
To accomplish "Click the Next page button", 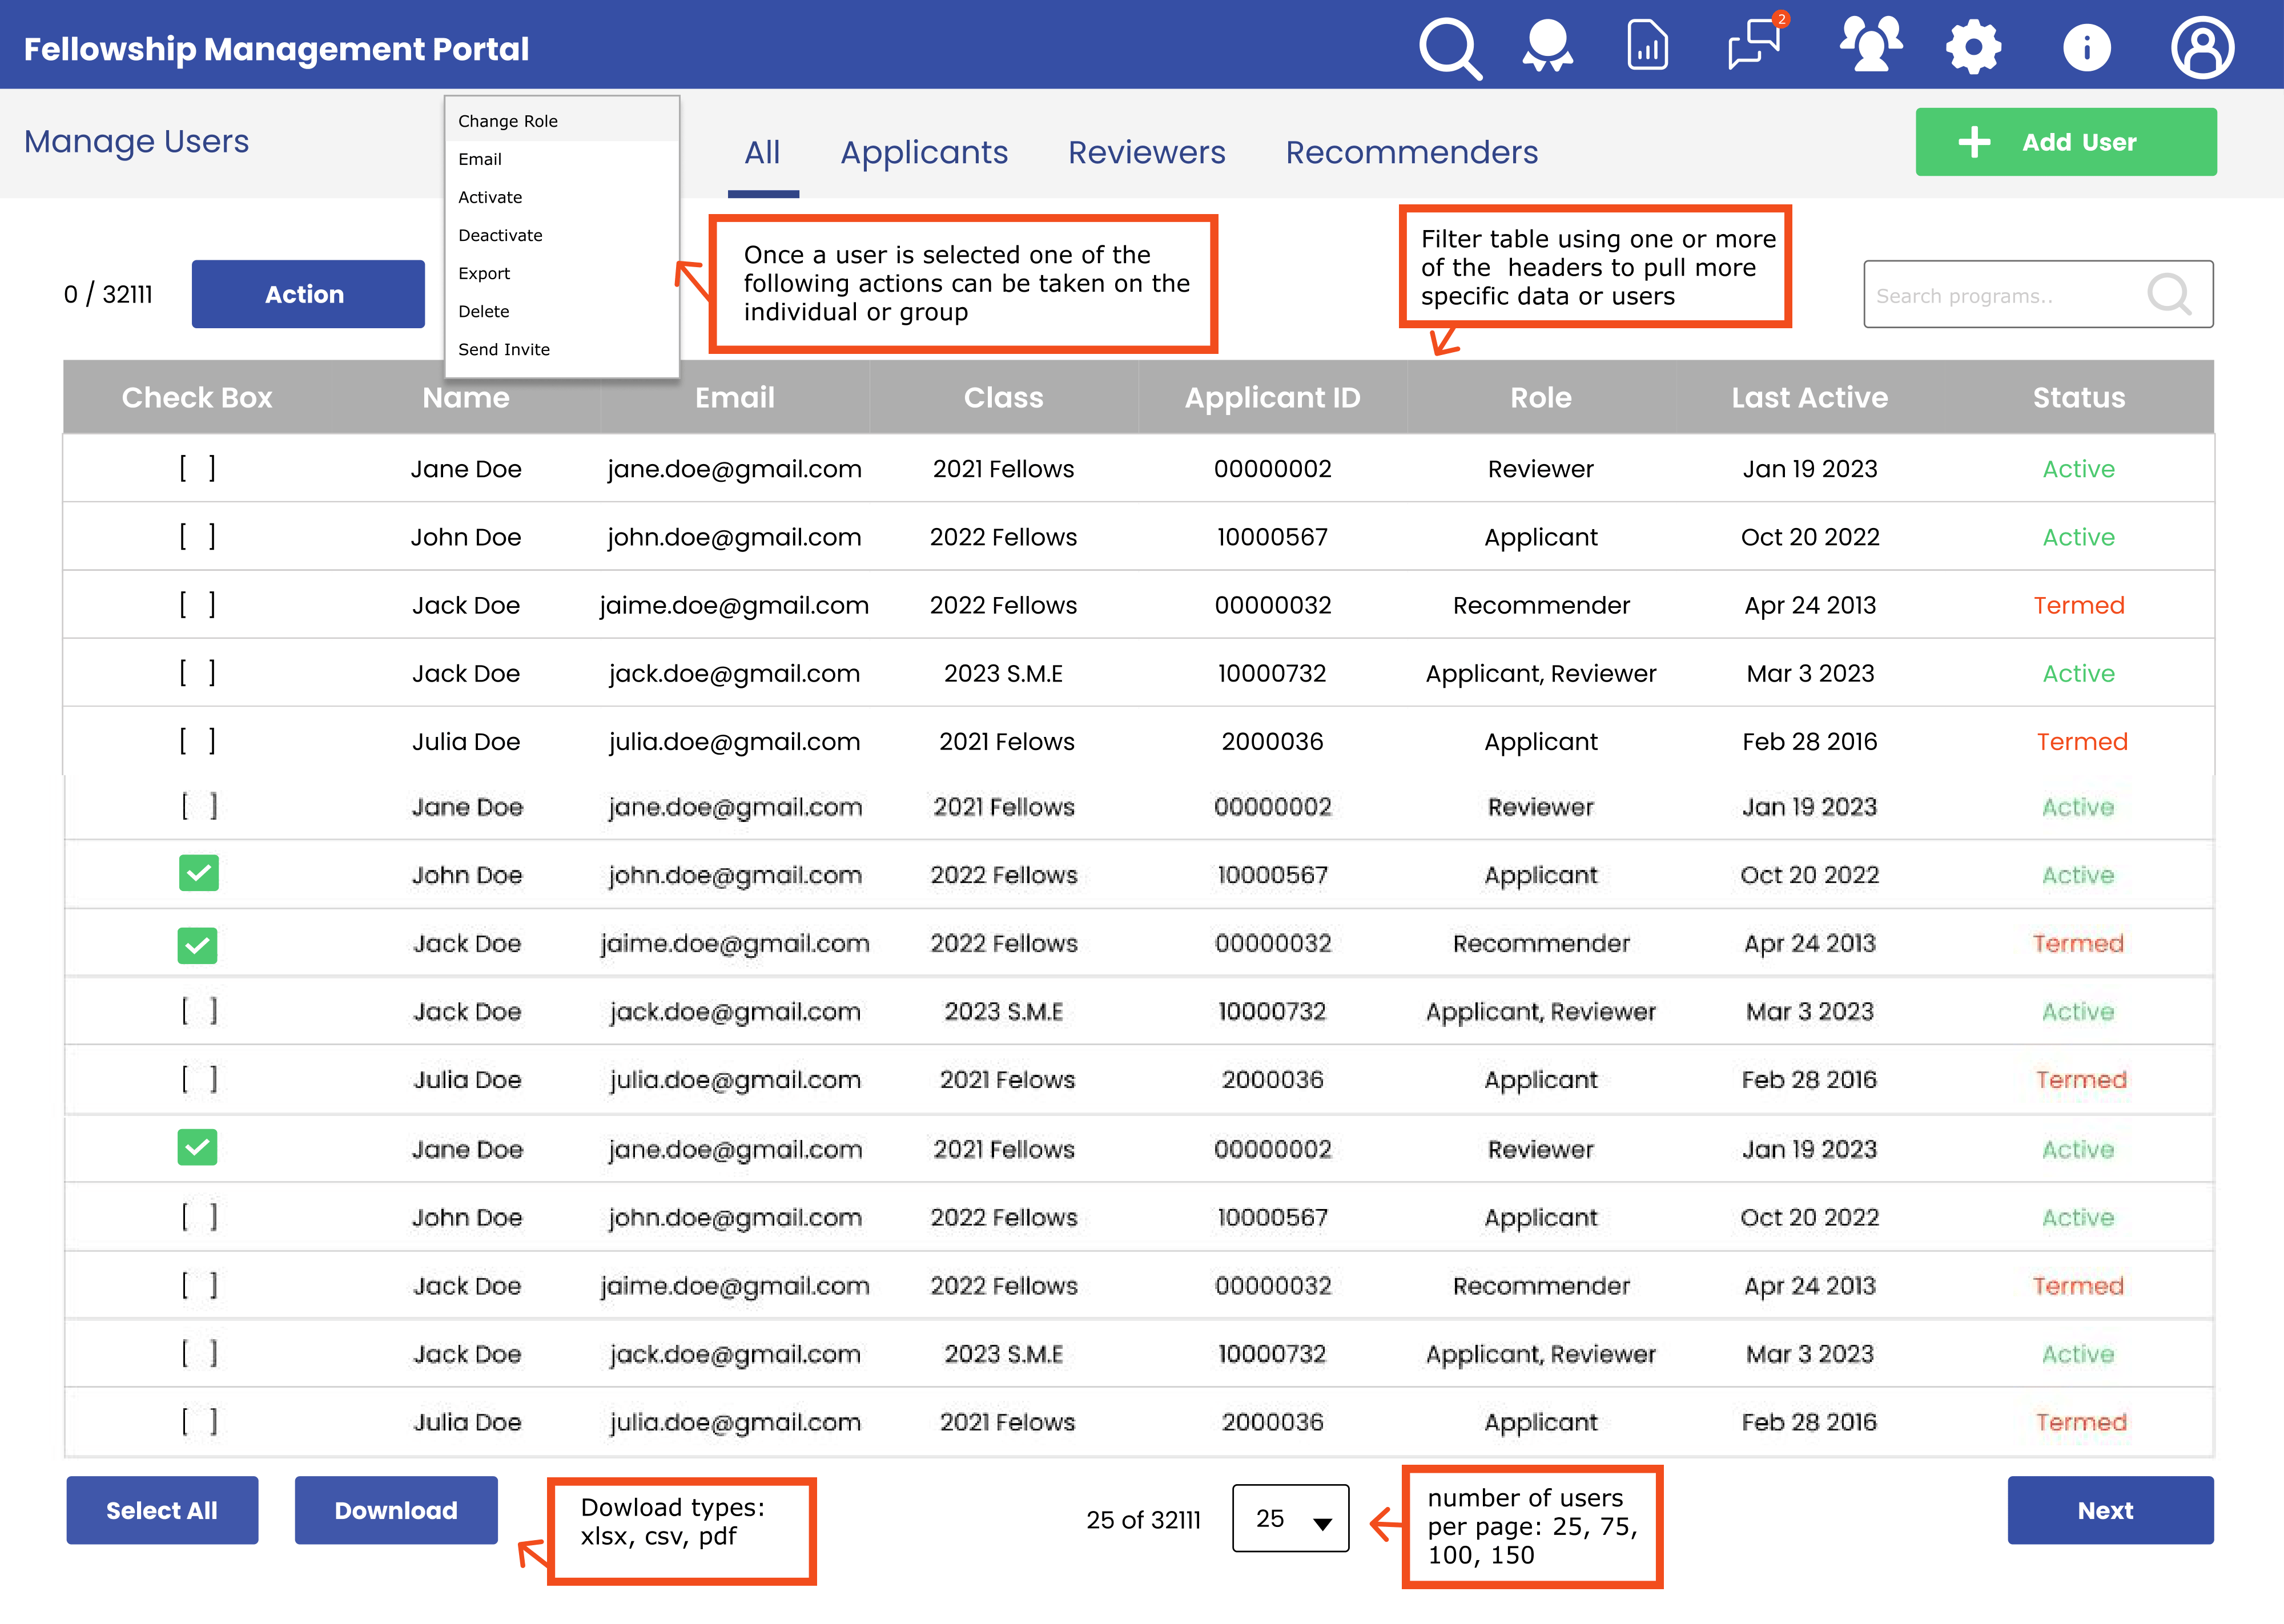I will pos(2109,1510).
